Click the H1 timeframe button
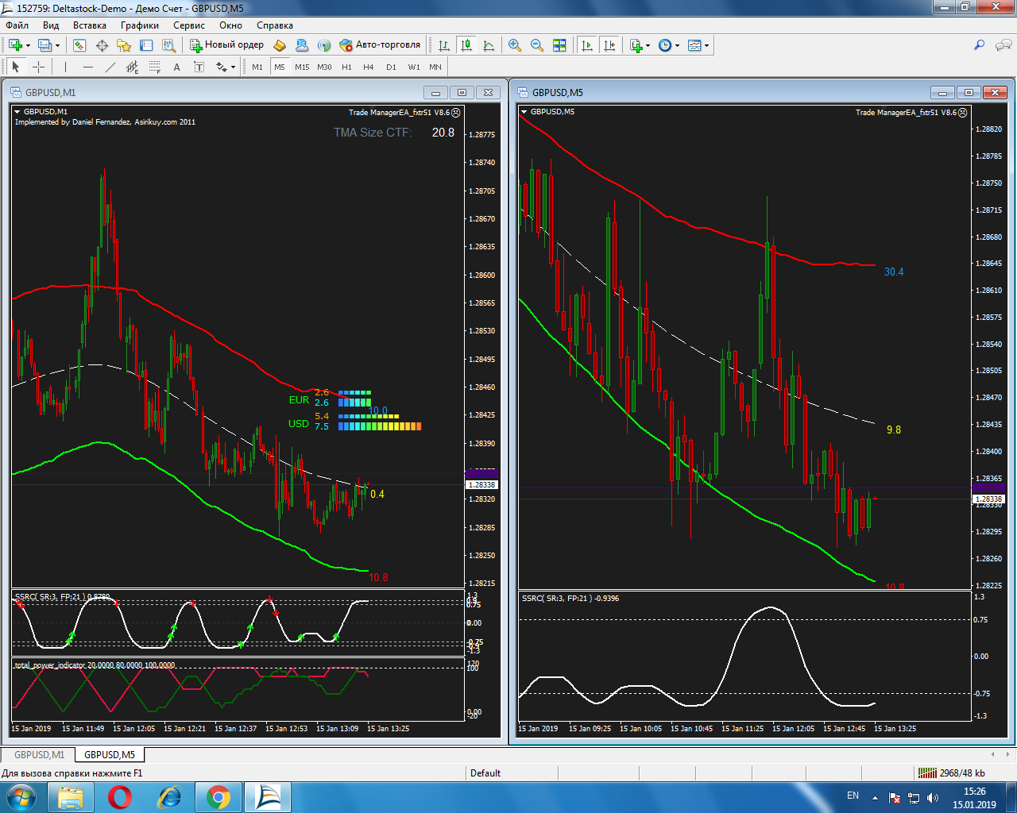Image resolution: width=1017 pixels, height=813 pixels. point(346,67)
